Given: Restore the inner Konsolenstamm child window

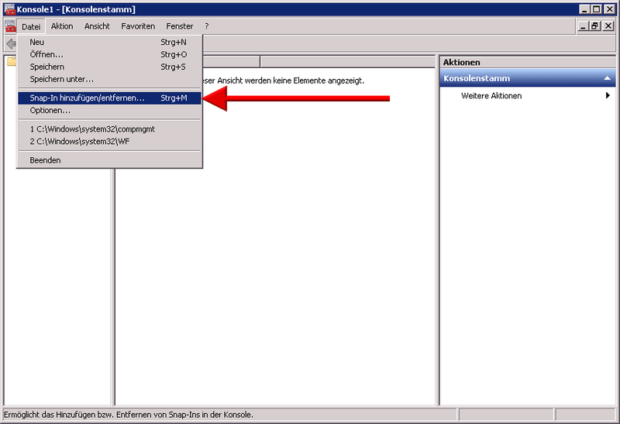Looking at the screenshot, I should [595, 26].
